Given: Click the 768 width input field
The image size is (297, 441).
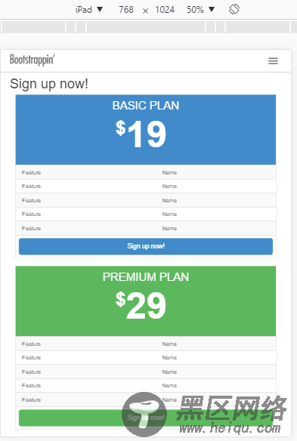Looking at the screenshot, I should click(x=126, y=10).
